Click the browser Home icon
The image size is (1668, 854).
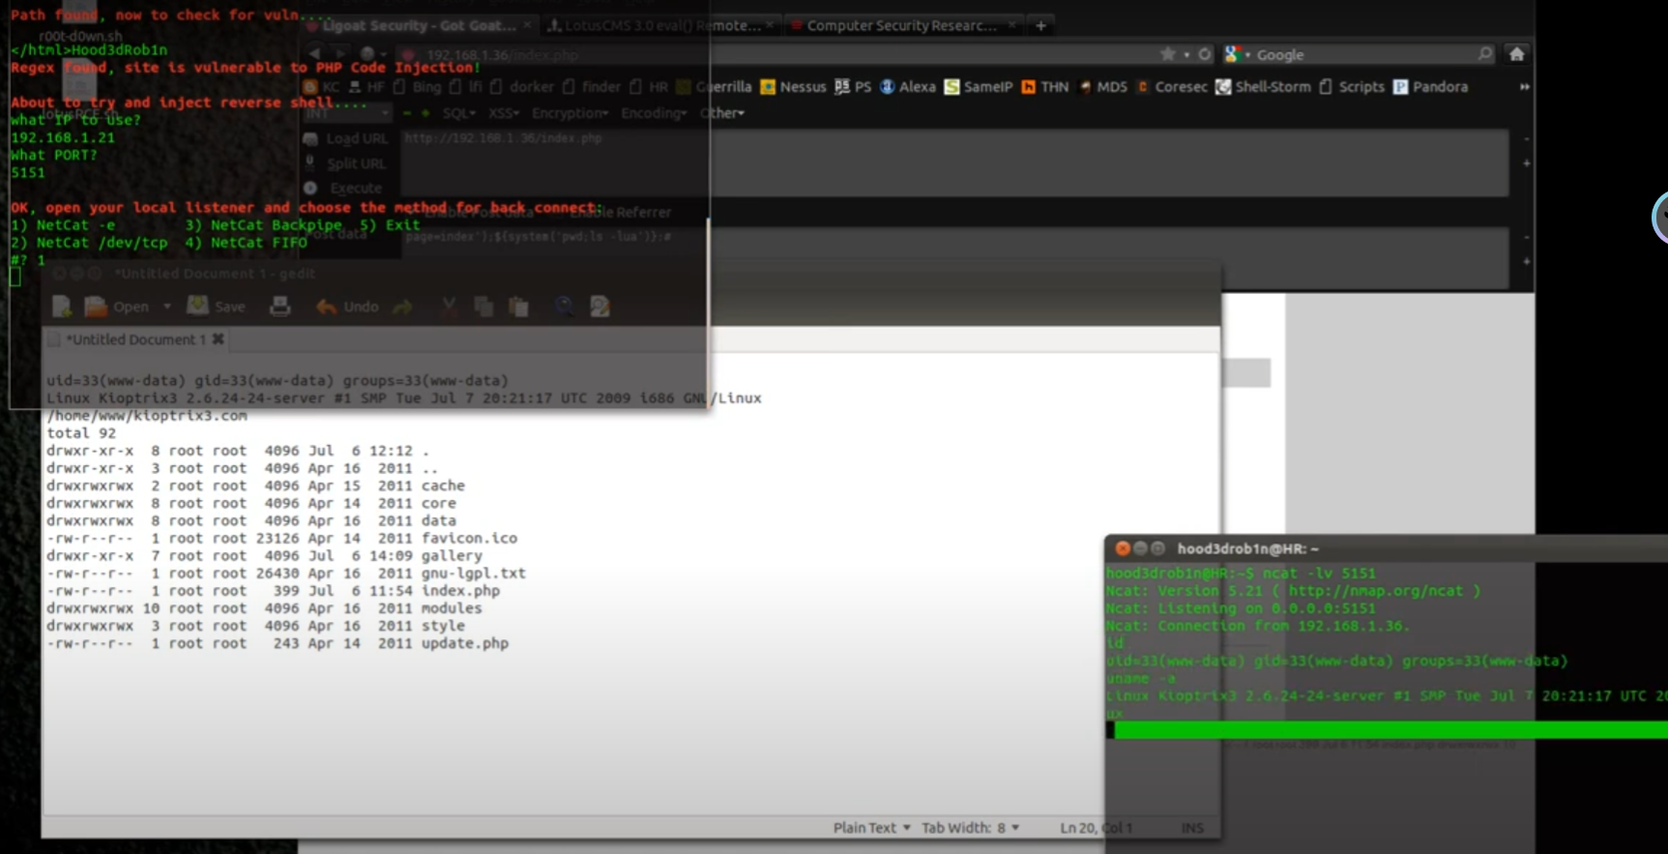pyautogui.click(x=1516, y=54)
